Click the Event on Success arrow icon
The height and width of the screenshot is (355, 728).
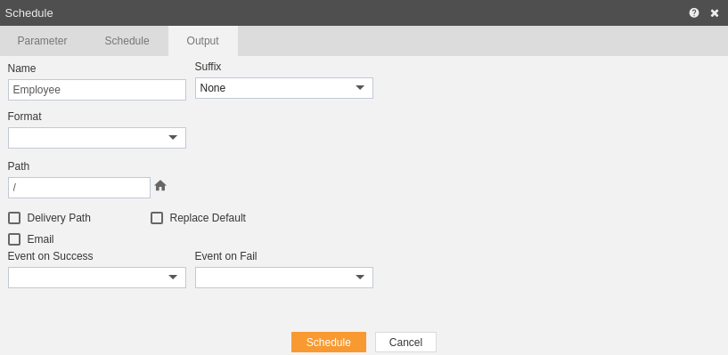[x=173, y=277]
